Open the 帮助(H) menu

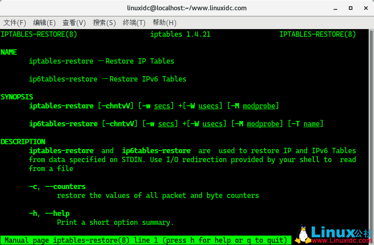click(x=165, y=23)
